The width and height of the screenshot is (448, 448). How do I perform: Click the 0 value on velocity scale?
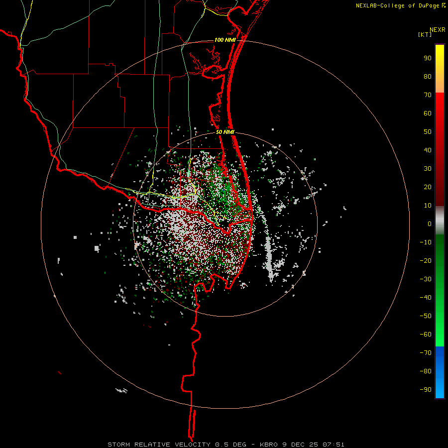pyautogui.click(x=430, y=224)
